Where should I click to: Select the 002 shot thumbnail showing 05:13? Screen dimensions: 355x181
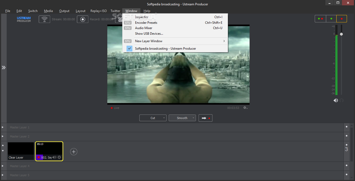point(49,151)
